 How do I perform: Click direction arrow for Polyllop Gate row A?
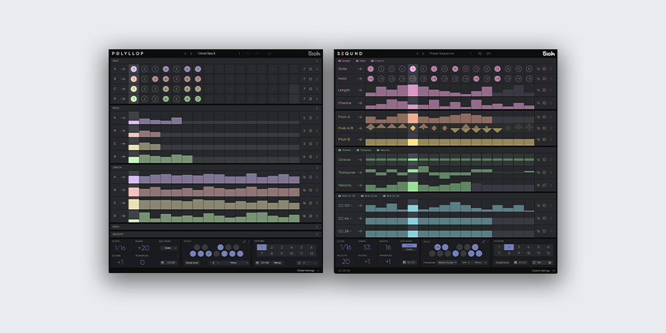click(123, 69)
